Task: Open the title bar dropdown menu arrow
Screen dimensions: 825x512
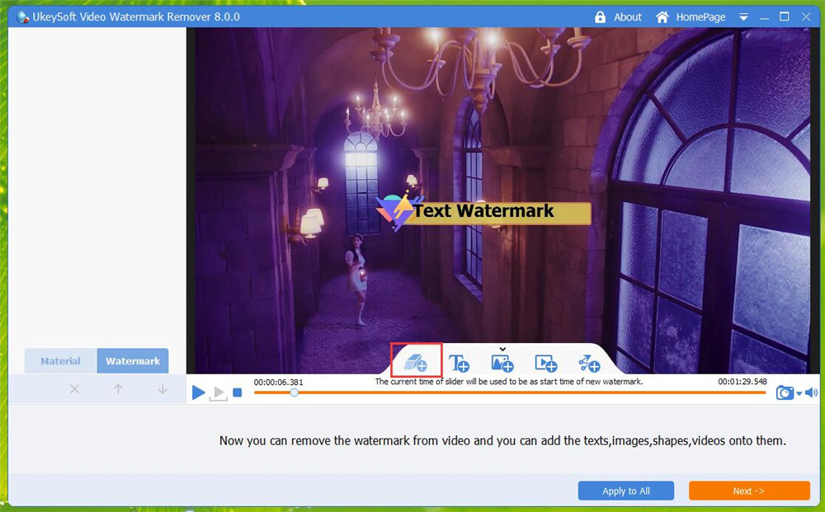Action: 743,17
